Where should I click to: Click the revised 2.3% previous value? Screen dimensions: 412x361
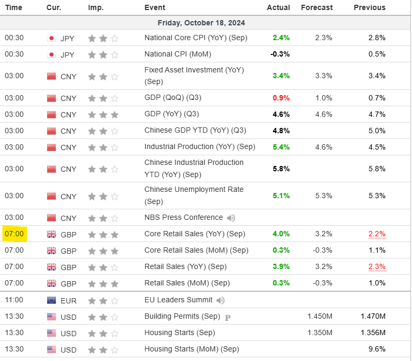(x=376, y=267)
